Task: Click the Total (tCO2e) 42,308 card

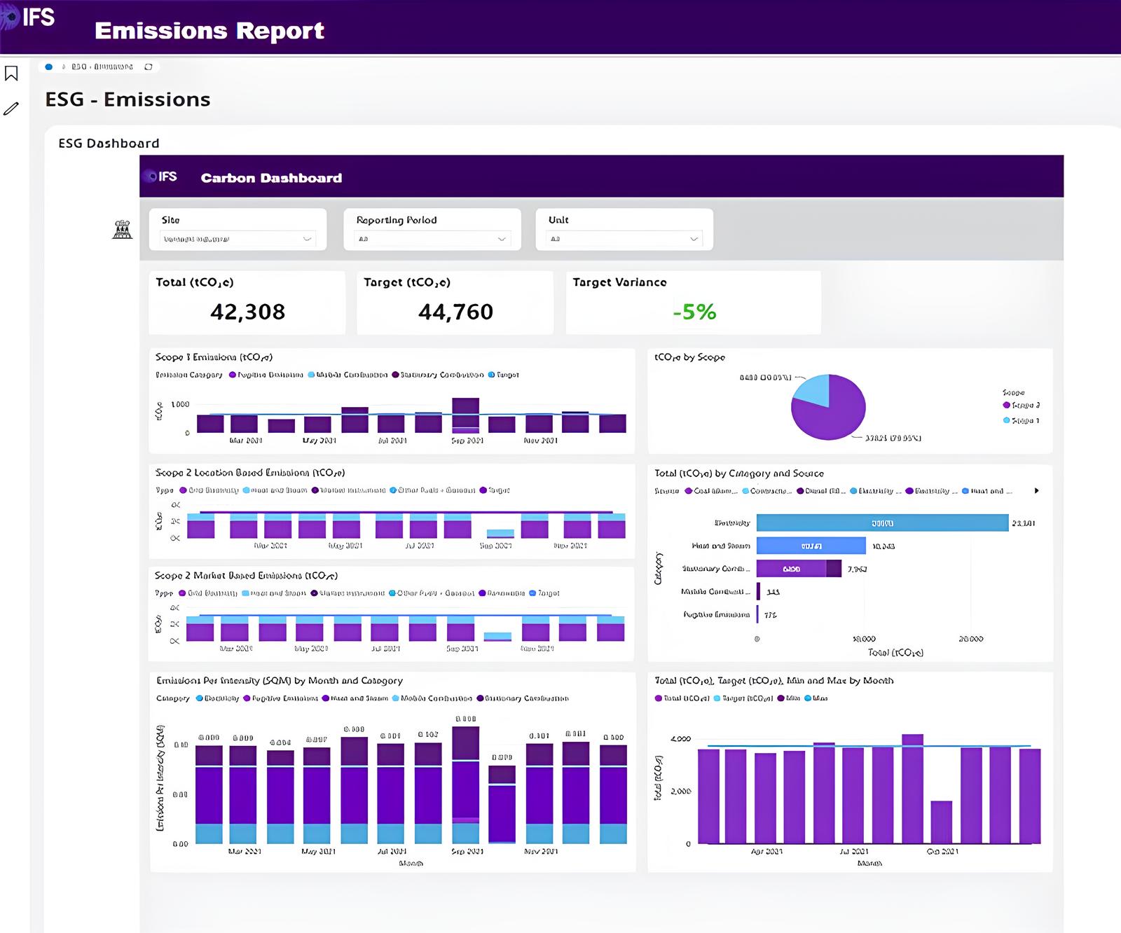Action: (x=247, y=303)
